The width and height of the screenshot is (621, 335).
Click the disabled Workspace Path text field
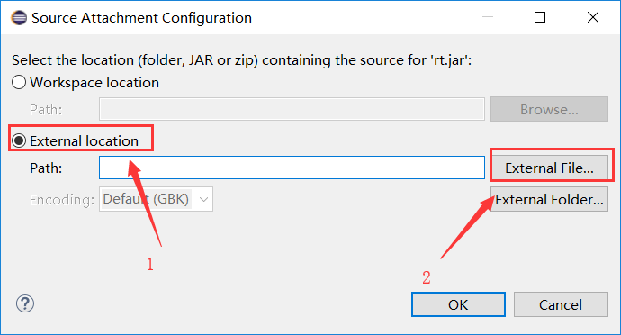click(x=292, y=109)
